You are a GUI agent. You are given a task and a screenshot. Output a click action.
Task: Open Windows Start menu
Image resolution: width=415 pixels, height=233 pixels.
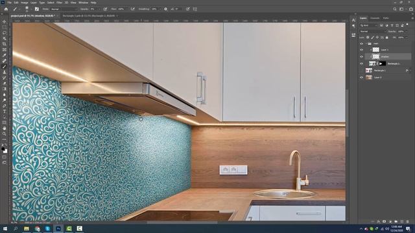click(x=5, y=228)
